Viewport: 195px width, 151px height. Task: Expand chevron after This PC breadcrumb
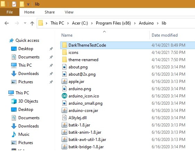pyautogui.click(x=68, y=23)
